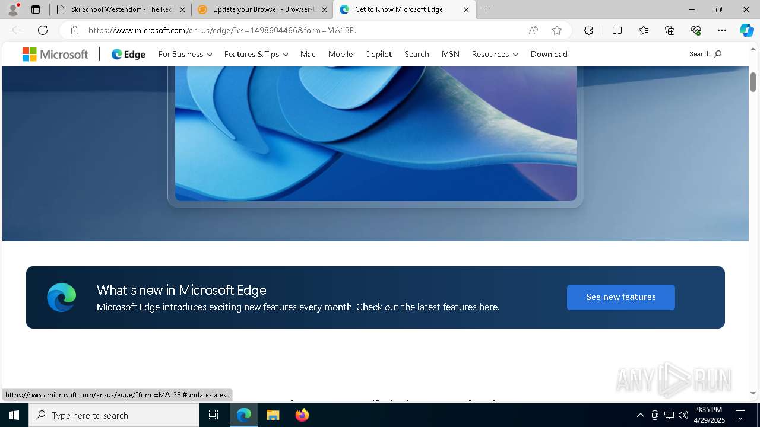Open File Explorer from taskbar
Image resolution: width=760 pixels, height=427 pixels.
click(x=273, y=415)
